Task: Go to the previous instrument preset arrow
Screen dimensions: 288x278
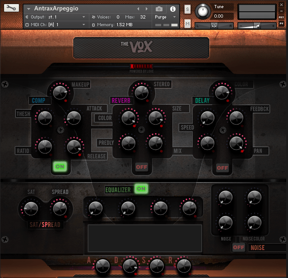Action: coord(138,9)
